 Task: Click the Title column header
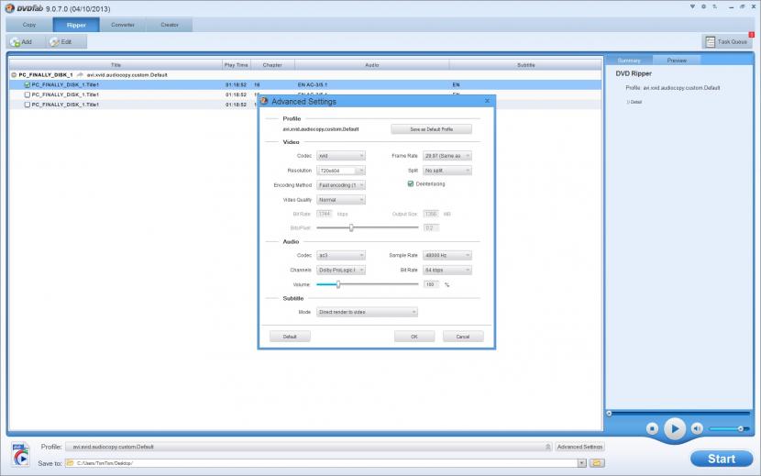(x=116, y=65)
